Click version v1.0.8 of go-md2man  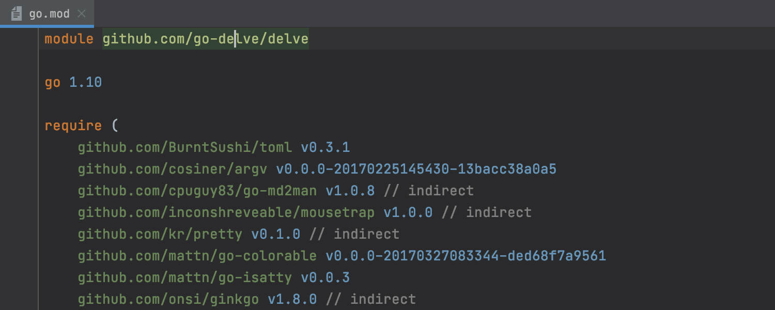pos(350,191)
